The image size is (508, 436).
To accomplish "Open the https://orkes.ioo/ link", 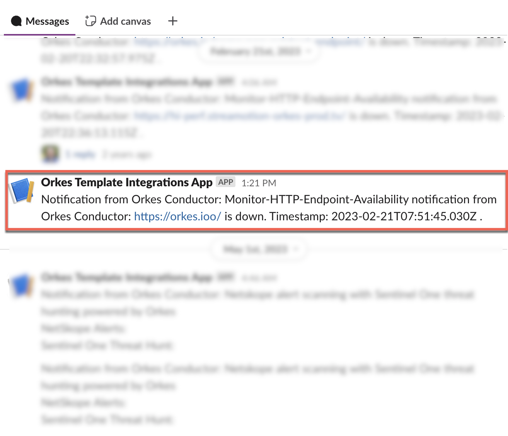I will click(177, 216).
